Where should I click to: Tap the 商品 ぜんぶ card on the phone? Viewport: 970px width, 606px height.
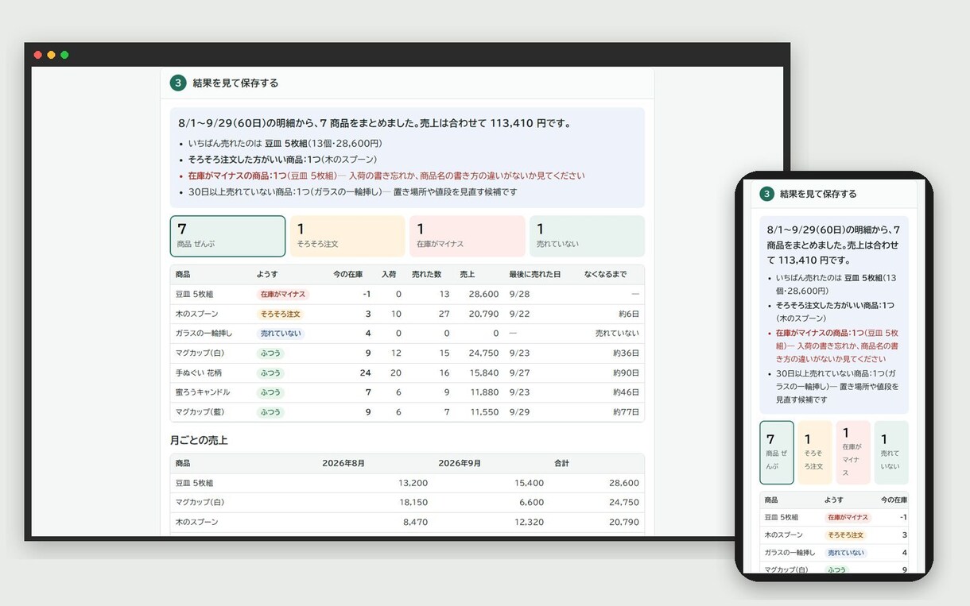point(777,453)
